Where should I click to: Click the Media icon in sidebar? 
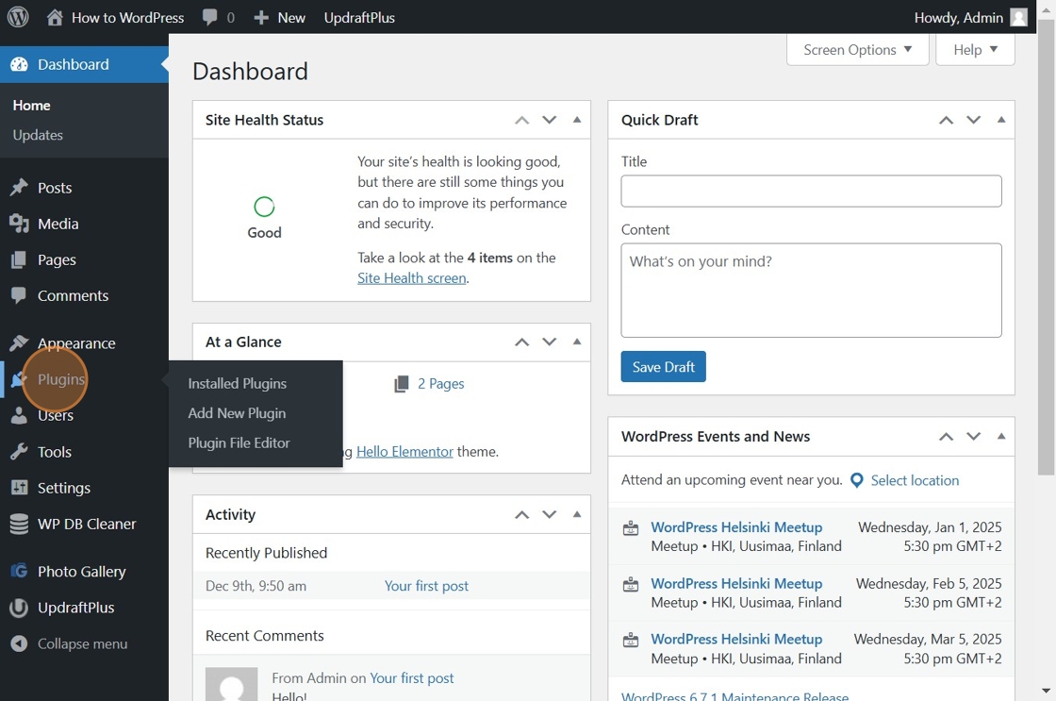point(19,224)
